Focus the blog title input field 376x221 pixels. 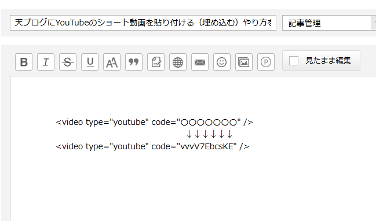[x=143, y=23]
